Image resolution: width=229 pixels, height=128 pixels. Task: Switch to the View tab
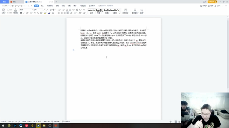click(x=69, y=6)
